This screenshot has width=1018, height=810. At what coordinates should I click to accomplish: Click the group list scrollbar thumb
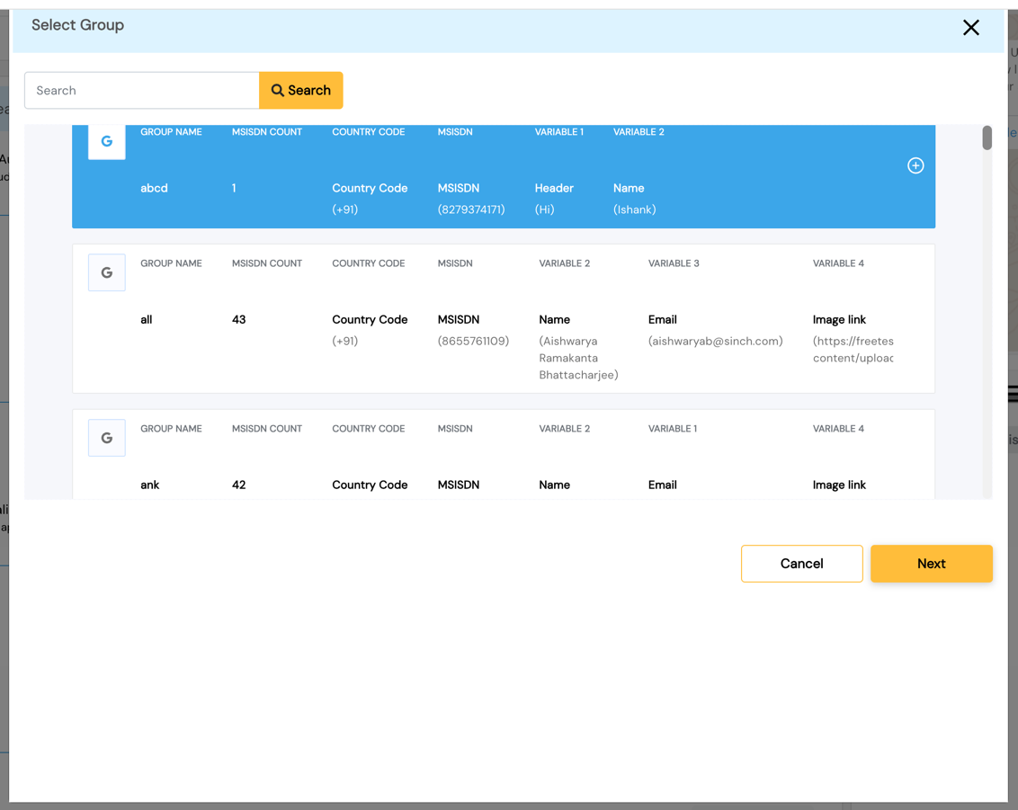[987, 138]
